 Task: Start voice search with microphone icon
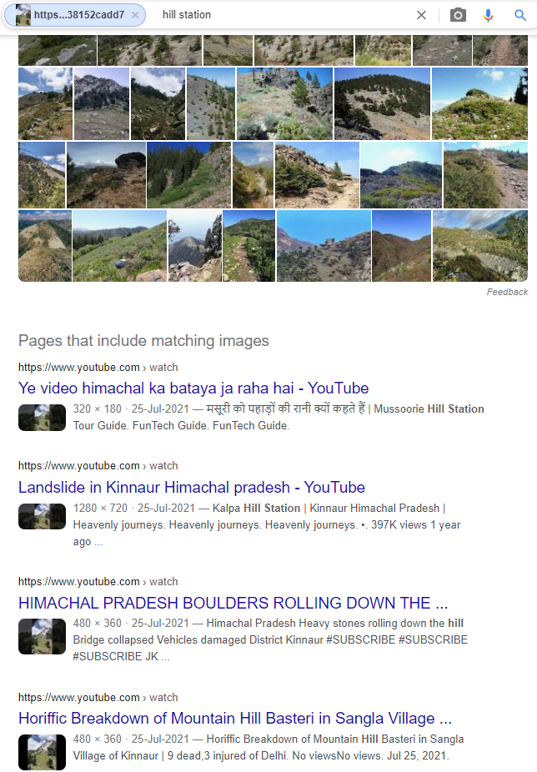[x=488, y=15]
